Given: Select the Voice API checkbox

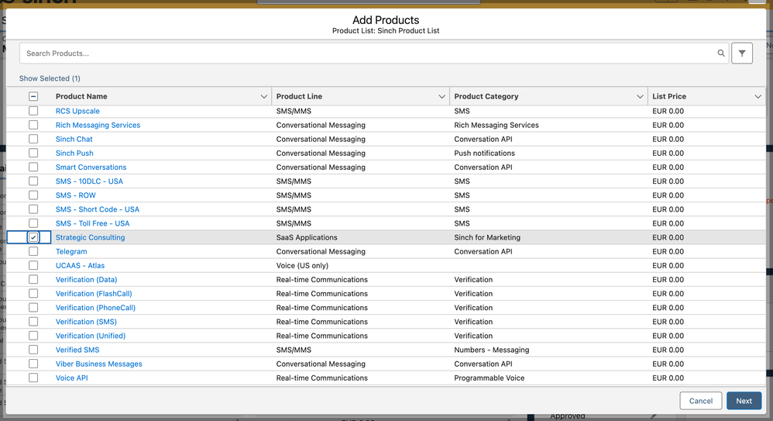Looking at the screenshot, I should tap(33, 378).
